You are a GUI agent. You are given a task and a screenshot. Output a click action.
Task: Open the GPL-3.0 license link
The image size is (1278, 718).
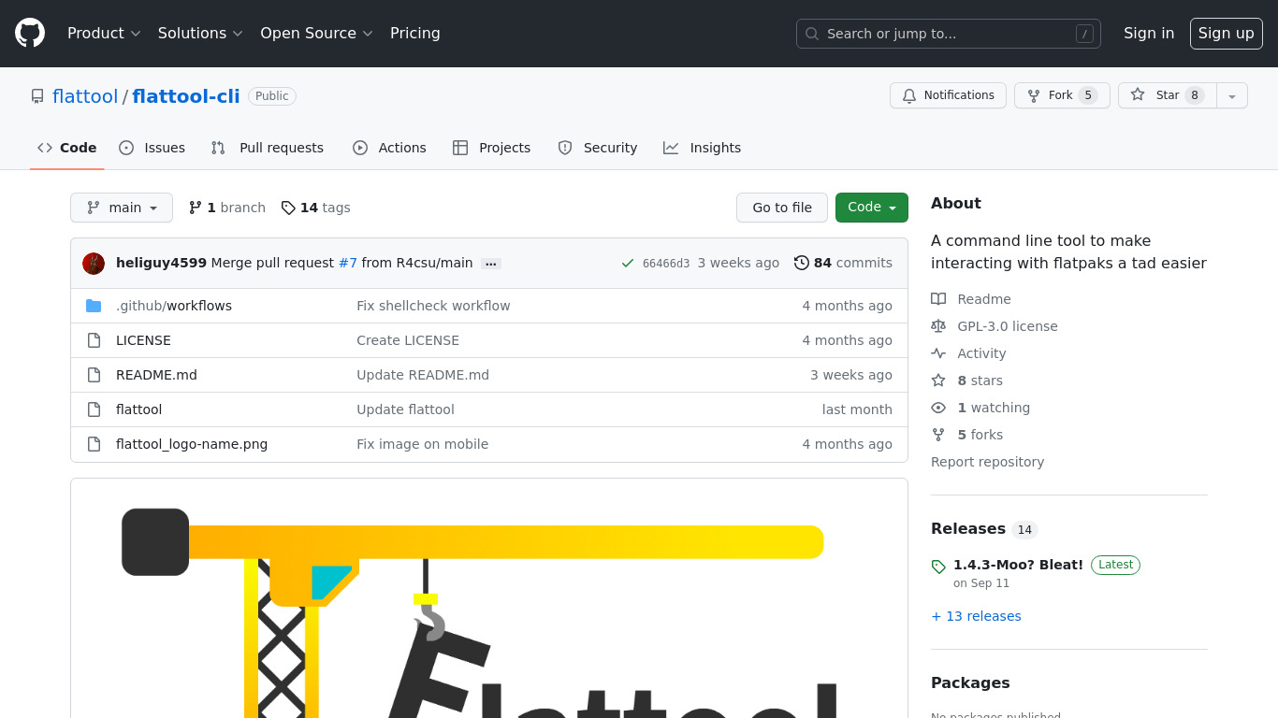pos(995,326)
